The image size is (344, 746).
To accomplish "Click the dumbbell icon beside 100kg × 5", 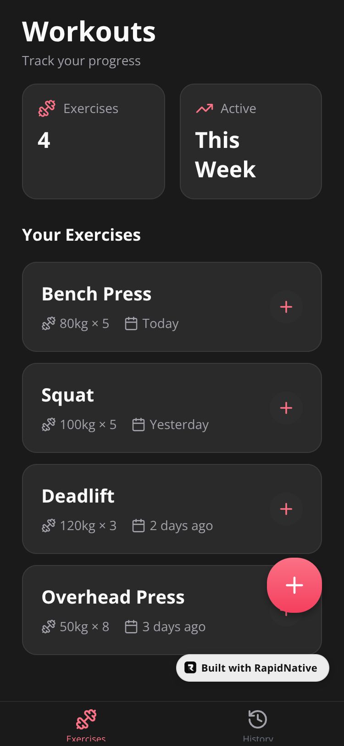I will pos(49,424).
